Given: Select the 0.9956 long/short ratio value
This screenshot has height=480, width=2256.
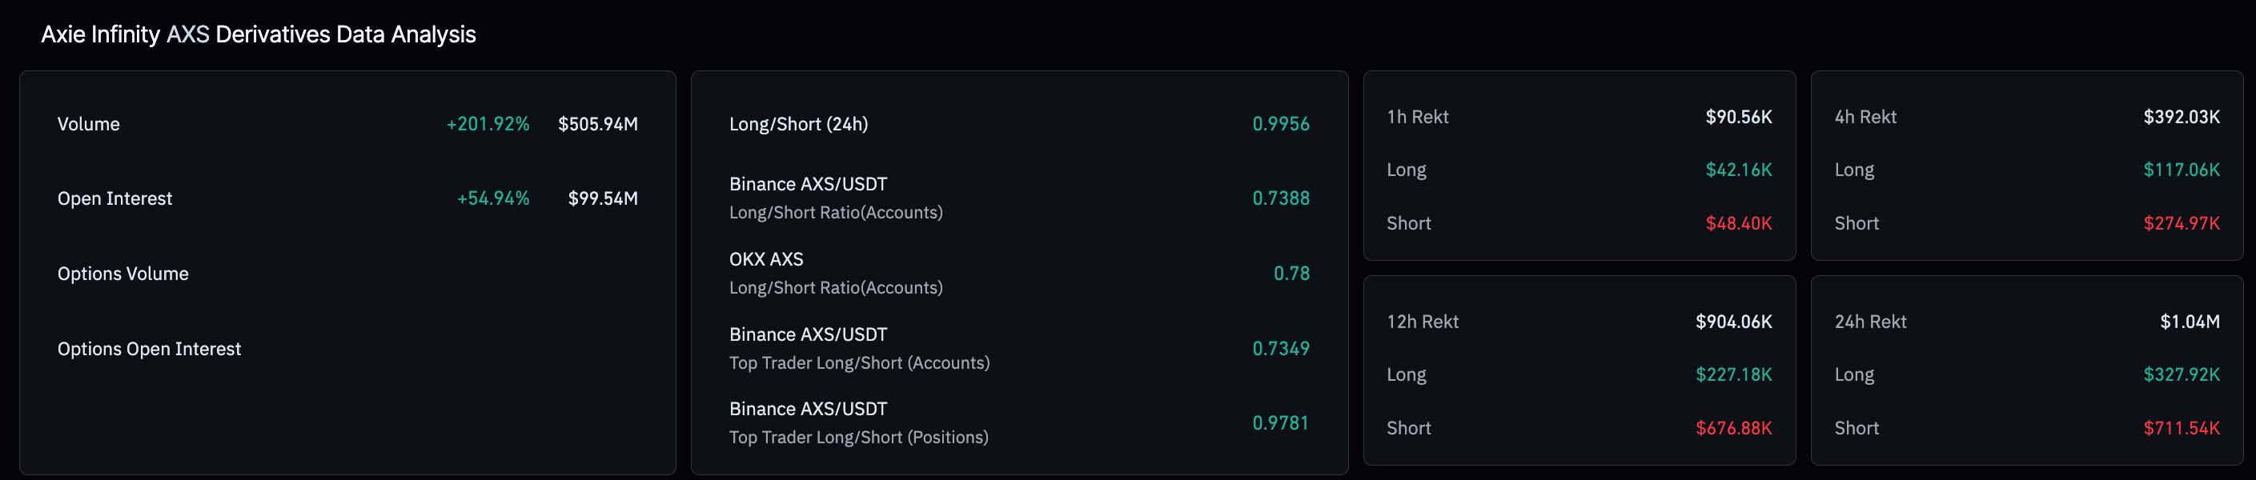Looking at the screenshot, I should tap(1280, 123).
